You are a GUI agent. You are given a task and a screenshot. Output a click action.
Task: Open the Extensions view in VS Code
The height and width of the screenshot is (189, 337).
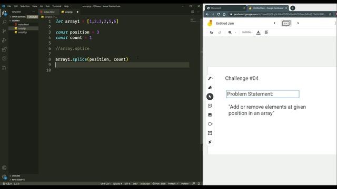[4, 49]
